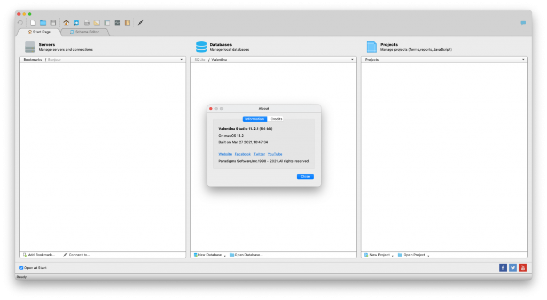Open the notebook book toolbar icon
Viewport: 547px width, 300px height.
[127, 22]
